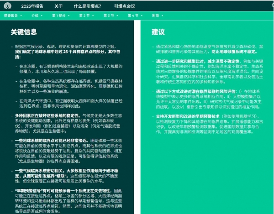This screenshot has width=274, height=214.
Task: Open the 2023年报告 menu item
Action: coord(32,6)
